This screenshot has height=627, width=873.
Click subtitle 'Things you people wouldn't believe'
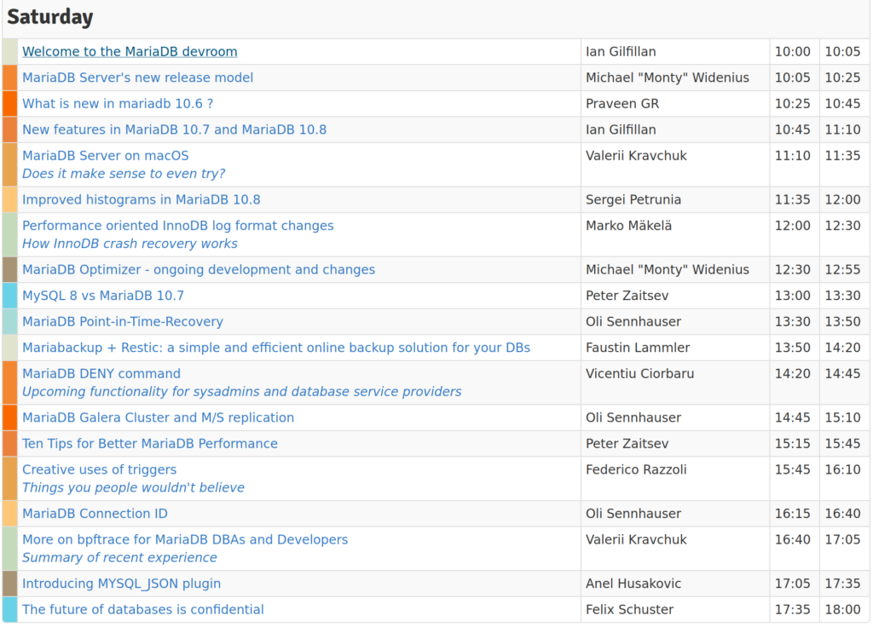coord(133,487)
